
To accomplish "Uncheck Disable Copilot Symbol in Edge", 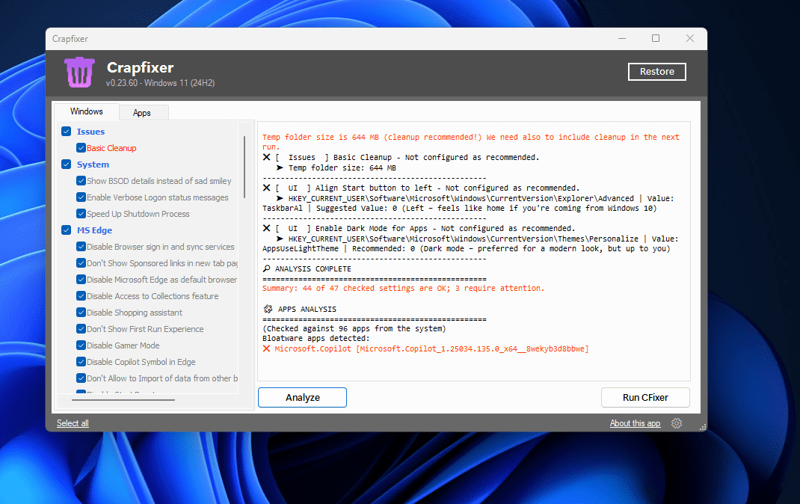I will tap(81, 362).
